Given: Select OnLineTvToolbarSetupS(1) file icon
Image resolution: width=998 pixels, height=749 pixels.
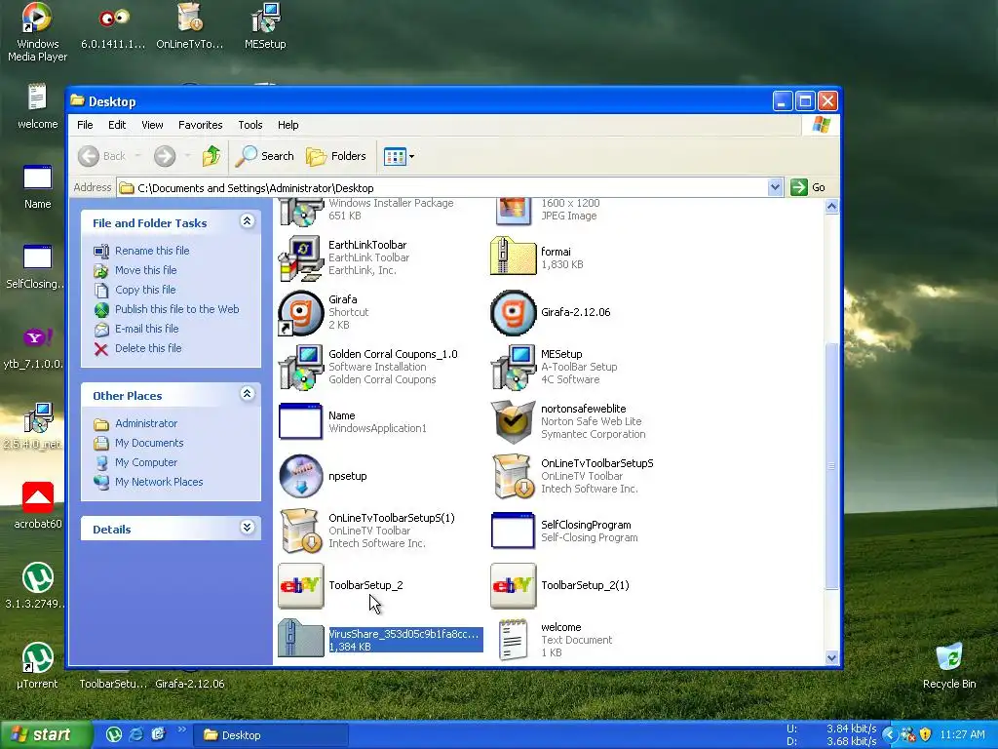Looking at the screenshot, I should click(x=301, y=531).
